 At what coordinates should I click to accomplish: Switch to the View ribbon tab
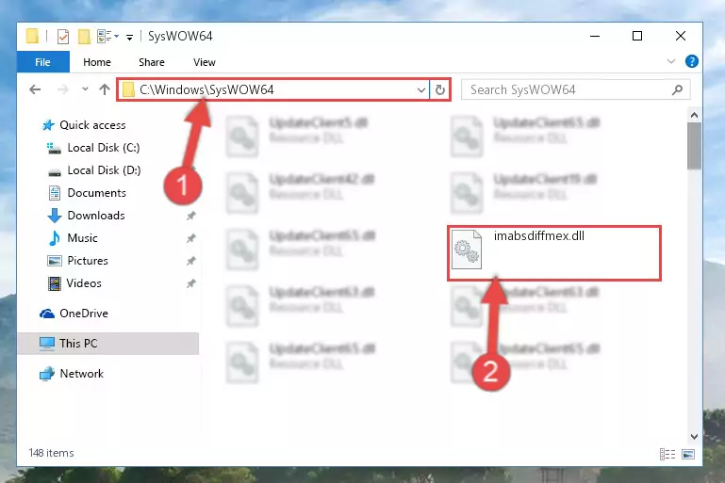click(205, 62)
